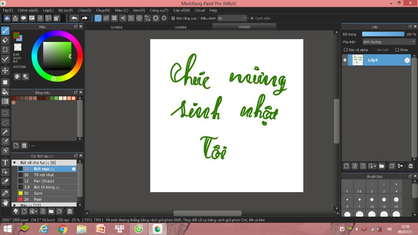Screen dimensions: 418x235
Task: Select the Lớp4 layer thumbnail
Action: [358, 60]
